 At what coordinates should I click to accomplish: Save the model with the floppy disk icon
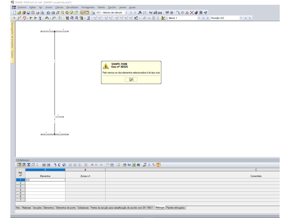28,13
